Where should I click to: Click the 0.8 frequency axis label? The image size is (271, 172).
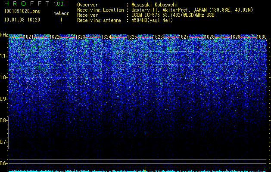(x=3, y=120)
